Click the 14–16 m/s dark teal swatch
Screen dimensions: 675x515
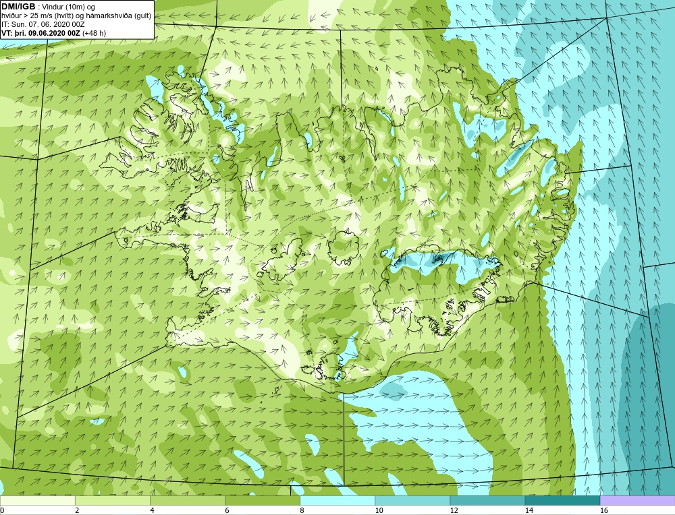(x=562, y=500)
